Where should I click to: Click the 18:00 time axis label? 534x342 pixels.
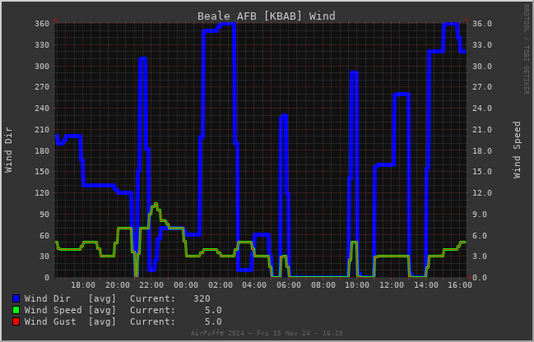coord(83,284)
